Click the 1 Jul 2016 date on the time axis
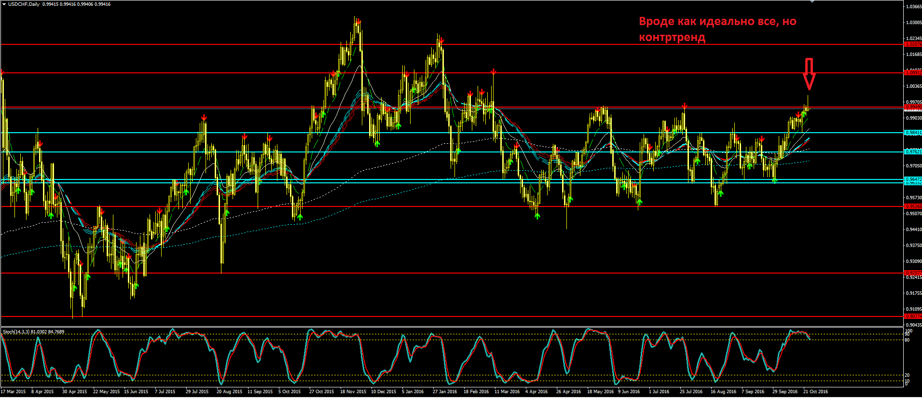The height and width of the screenshot is (398, 922). 659,392
